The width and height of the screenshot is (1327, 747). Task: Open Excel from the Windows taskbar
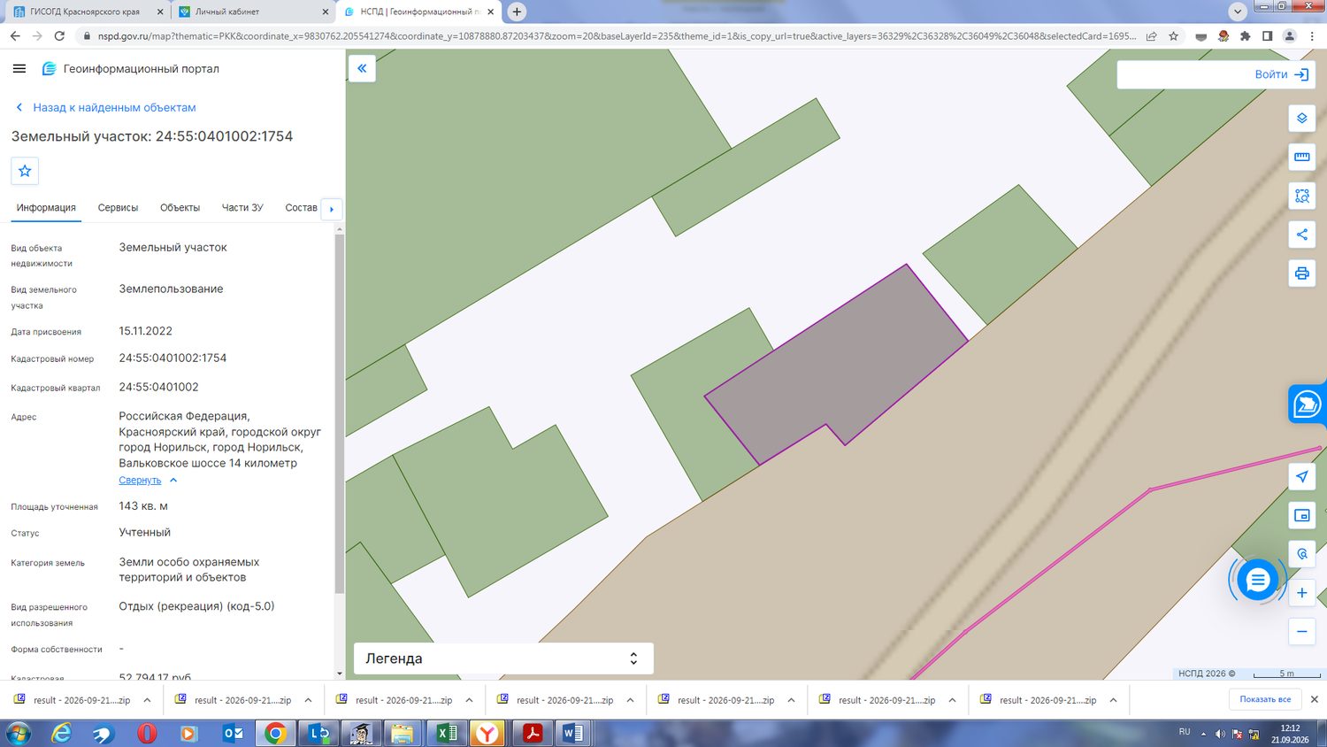pyautogui.click(x=448, y=733)
